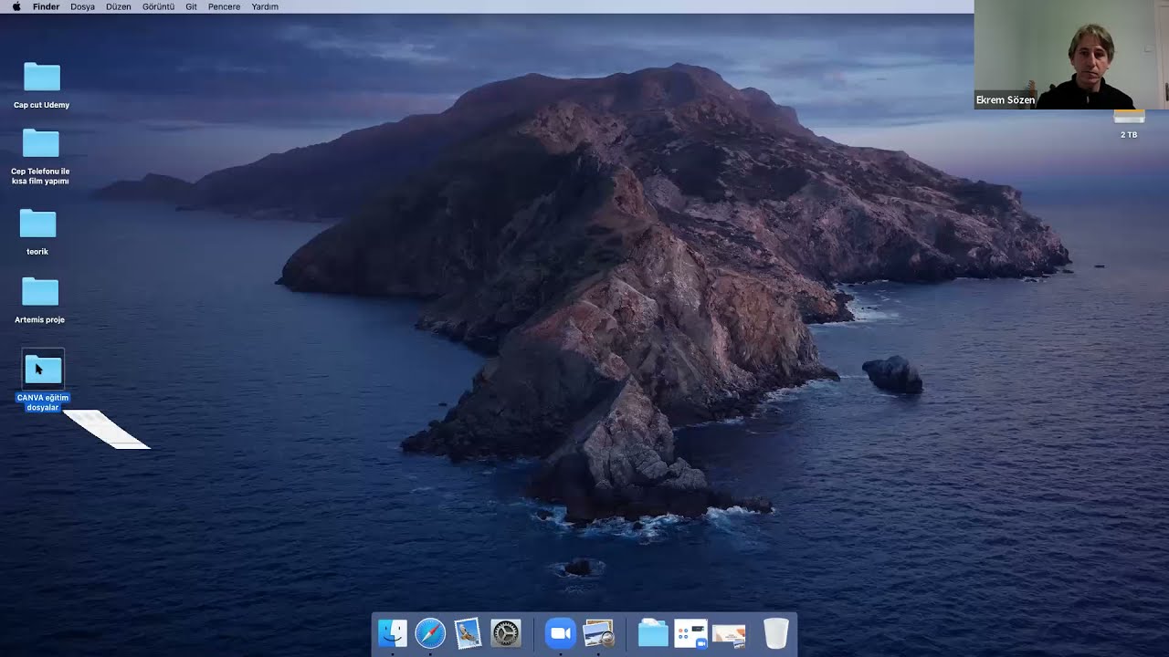Open the Görüntü menu
This screenshot has height=657, width=1169.
158,6
